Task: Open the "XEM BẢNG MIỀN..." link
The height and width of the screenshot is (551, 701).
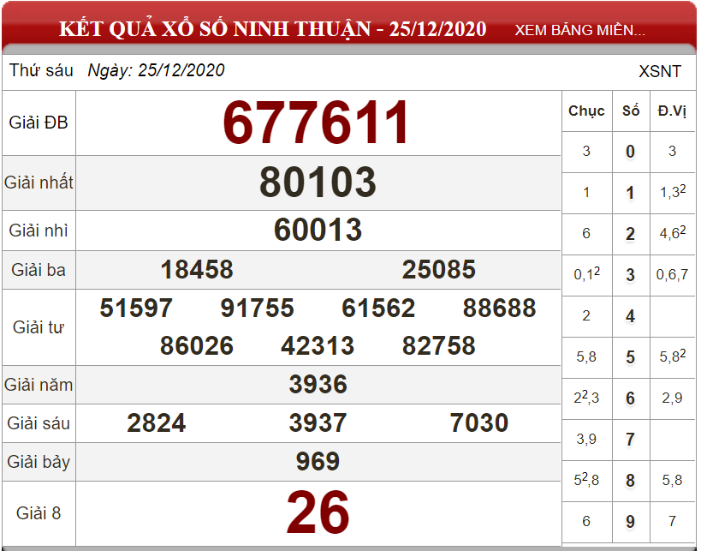Action: click(x=579, y=30)
